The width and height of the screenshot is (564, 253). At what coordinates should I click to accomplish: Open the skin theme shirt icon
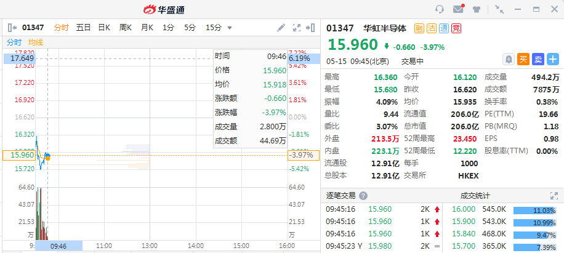click(477, 9)
